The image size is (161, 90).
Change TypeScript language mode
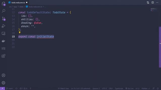119,88
